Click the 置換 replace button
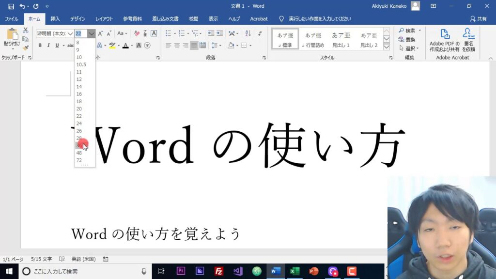Image resolution: width=496 pixels, height=279 pixels. tap(407, 40)
